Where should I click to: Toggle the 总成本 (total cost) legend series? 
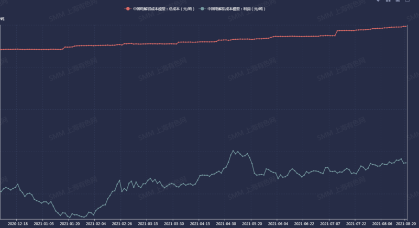pyautogui.click(x=160, y=9)
